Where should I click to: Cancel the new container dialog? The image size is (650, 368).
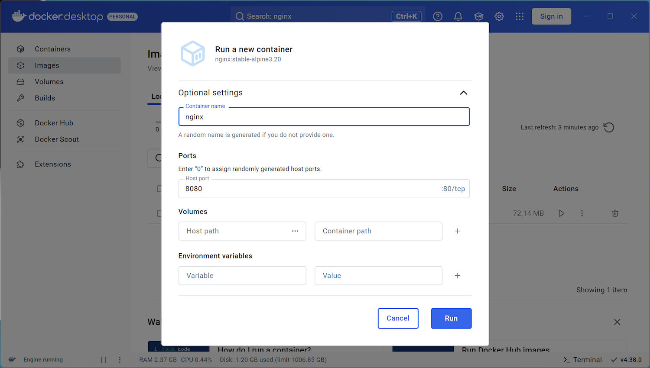398,318
